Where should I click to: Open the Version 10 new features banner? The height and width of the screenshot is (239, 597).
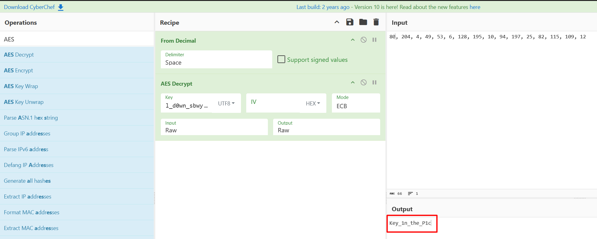click(x=388, y=7)
